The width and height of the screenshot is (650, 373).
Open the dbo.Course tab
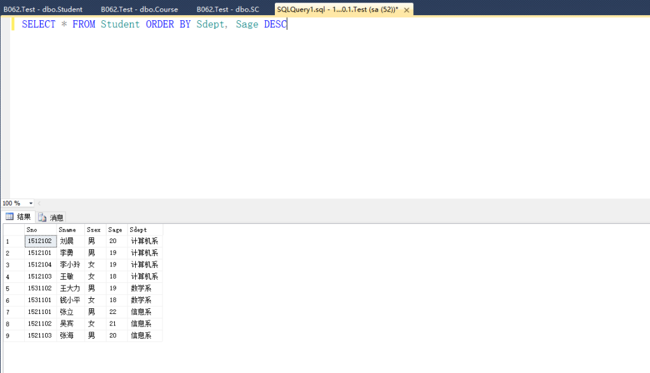[139, 10]
